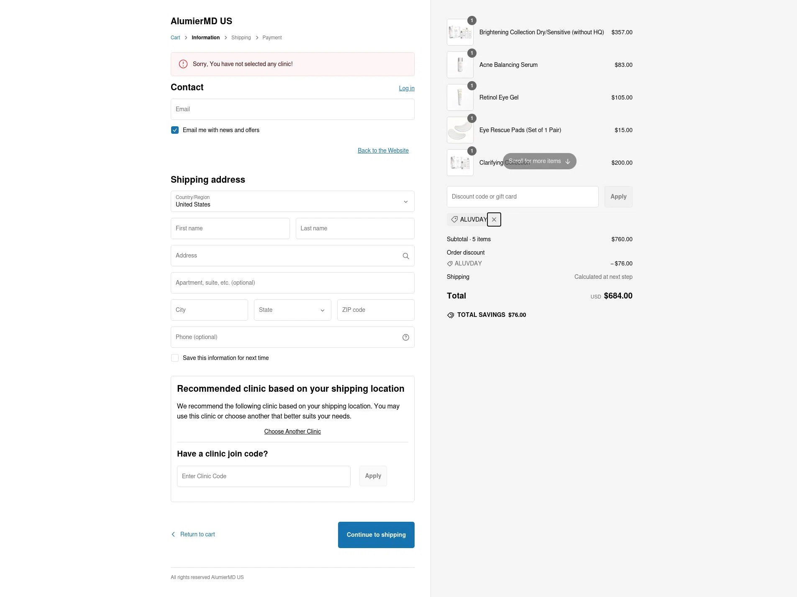Focus the Discount code or gift card field
This screenshot has width=797, height=597.
click(523, 196)
